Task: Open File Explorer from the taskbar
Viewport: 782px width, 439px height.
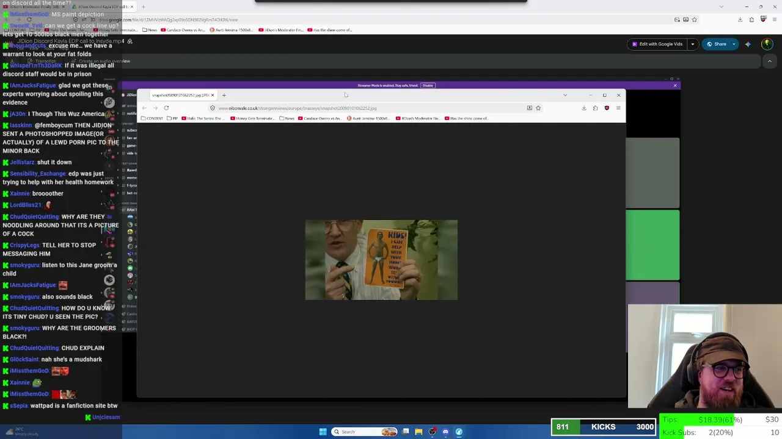Action: [x=418, y=432]
